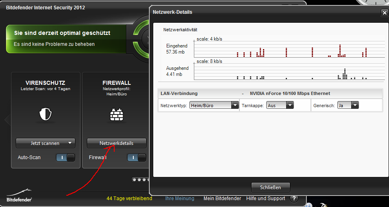Expand the Jetzt scannen dropdown arrow
This screenshot has height=207, width=389.
tap(70, 143)
